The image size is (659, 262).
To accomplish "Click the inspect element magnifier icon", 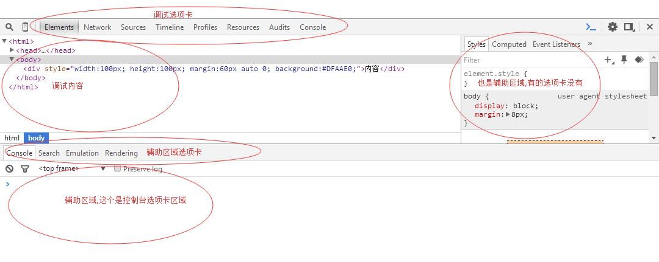I will tap(9, 27).
